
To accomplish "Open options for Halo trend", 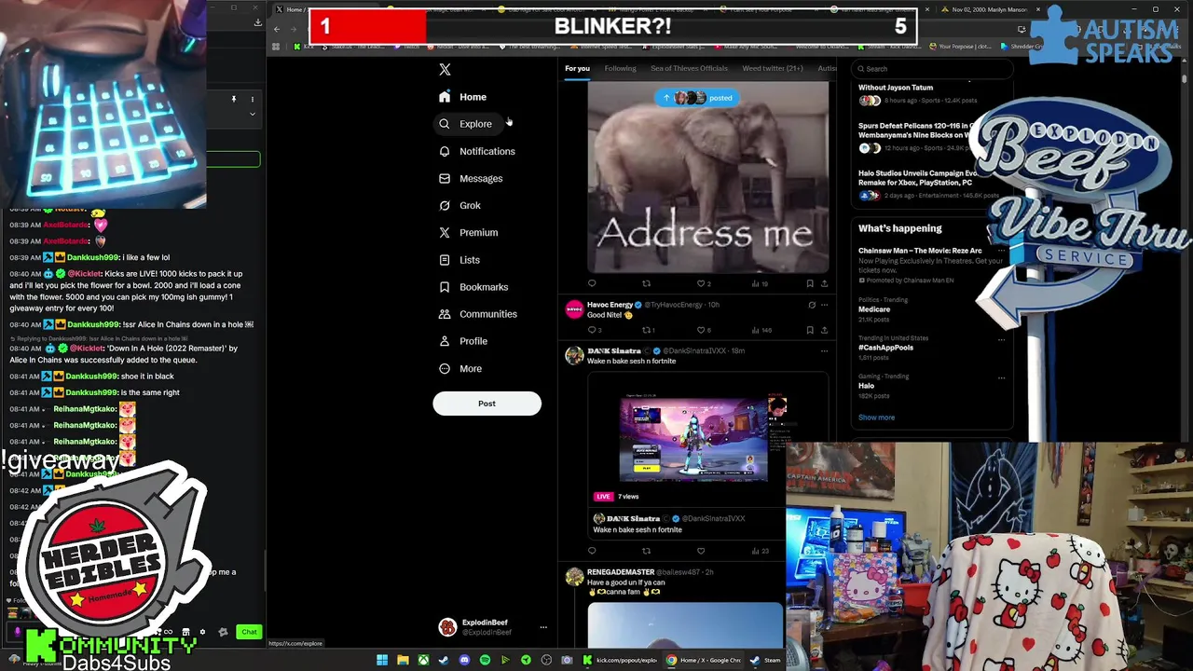I will tap(1001, 377).
